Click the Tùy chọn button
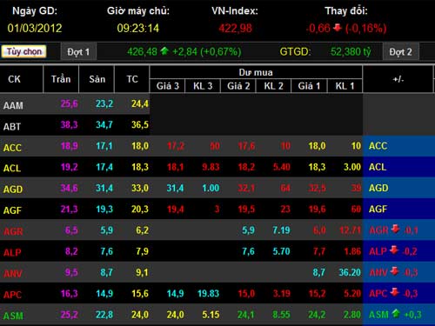 pyautogui.click(x=23, y=51)
